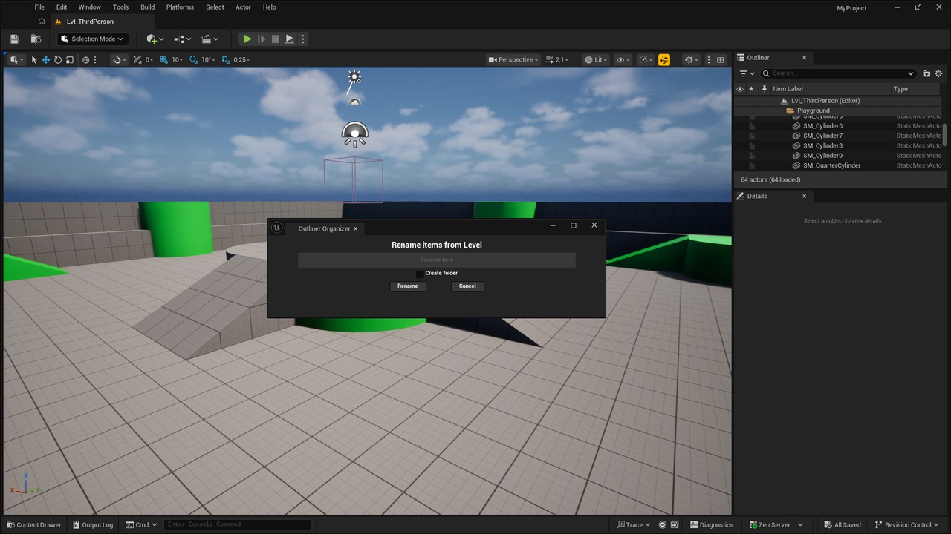Click the Rename button in dialog
The width and height of the screenshot is (951, 534).
[408, 286]
